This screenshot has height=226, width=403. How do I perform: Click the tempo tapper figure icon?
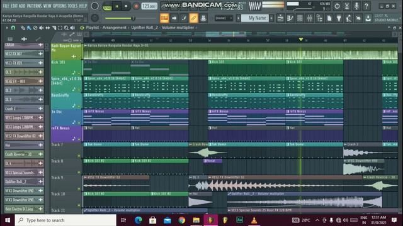(x=349, y=18)
